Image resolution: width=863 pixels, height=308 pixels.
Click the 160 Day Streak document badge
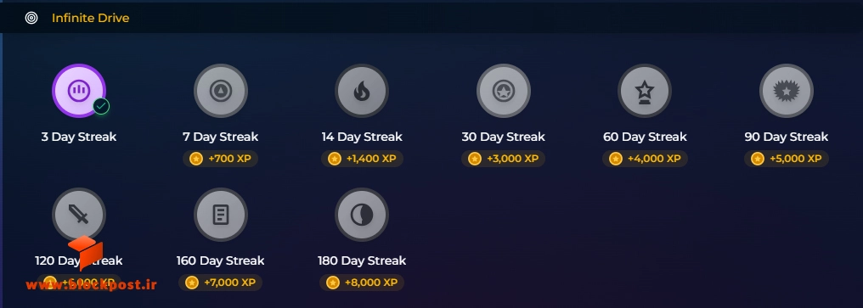pos(220,215)
